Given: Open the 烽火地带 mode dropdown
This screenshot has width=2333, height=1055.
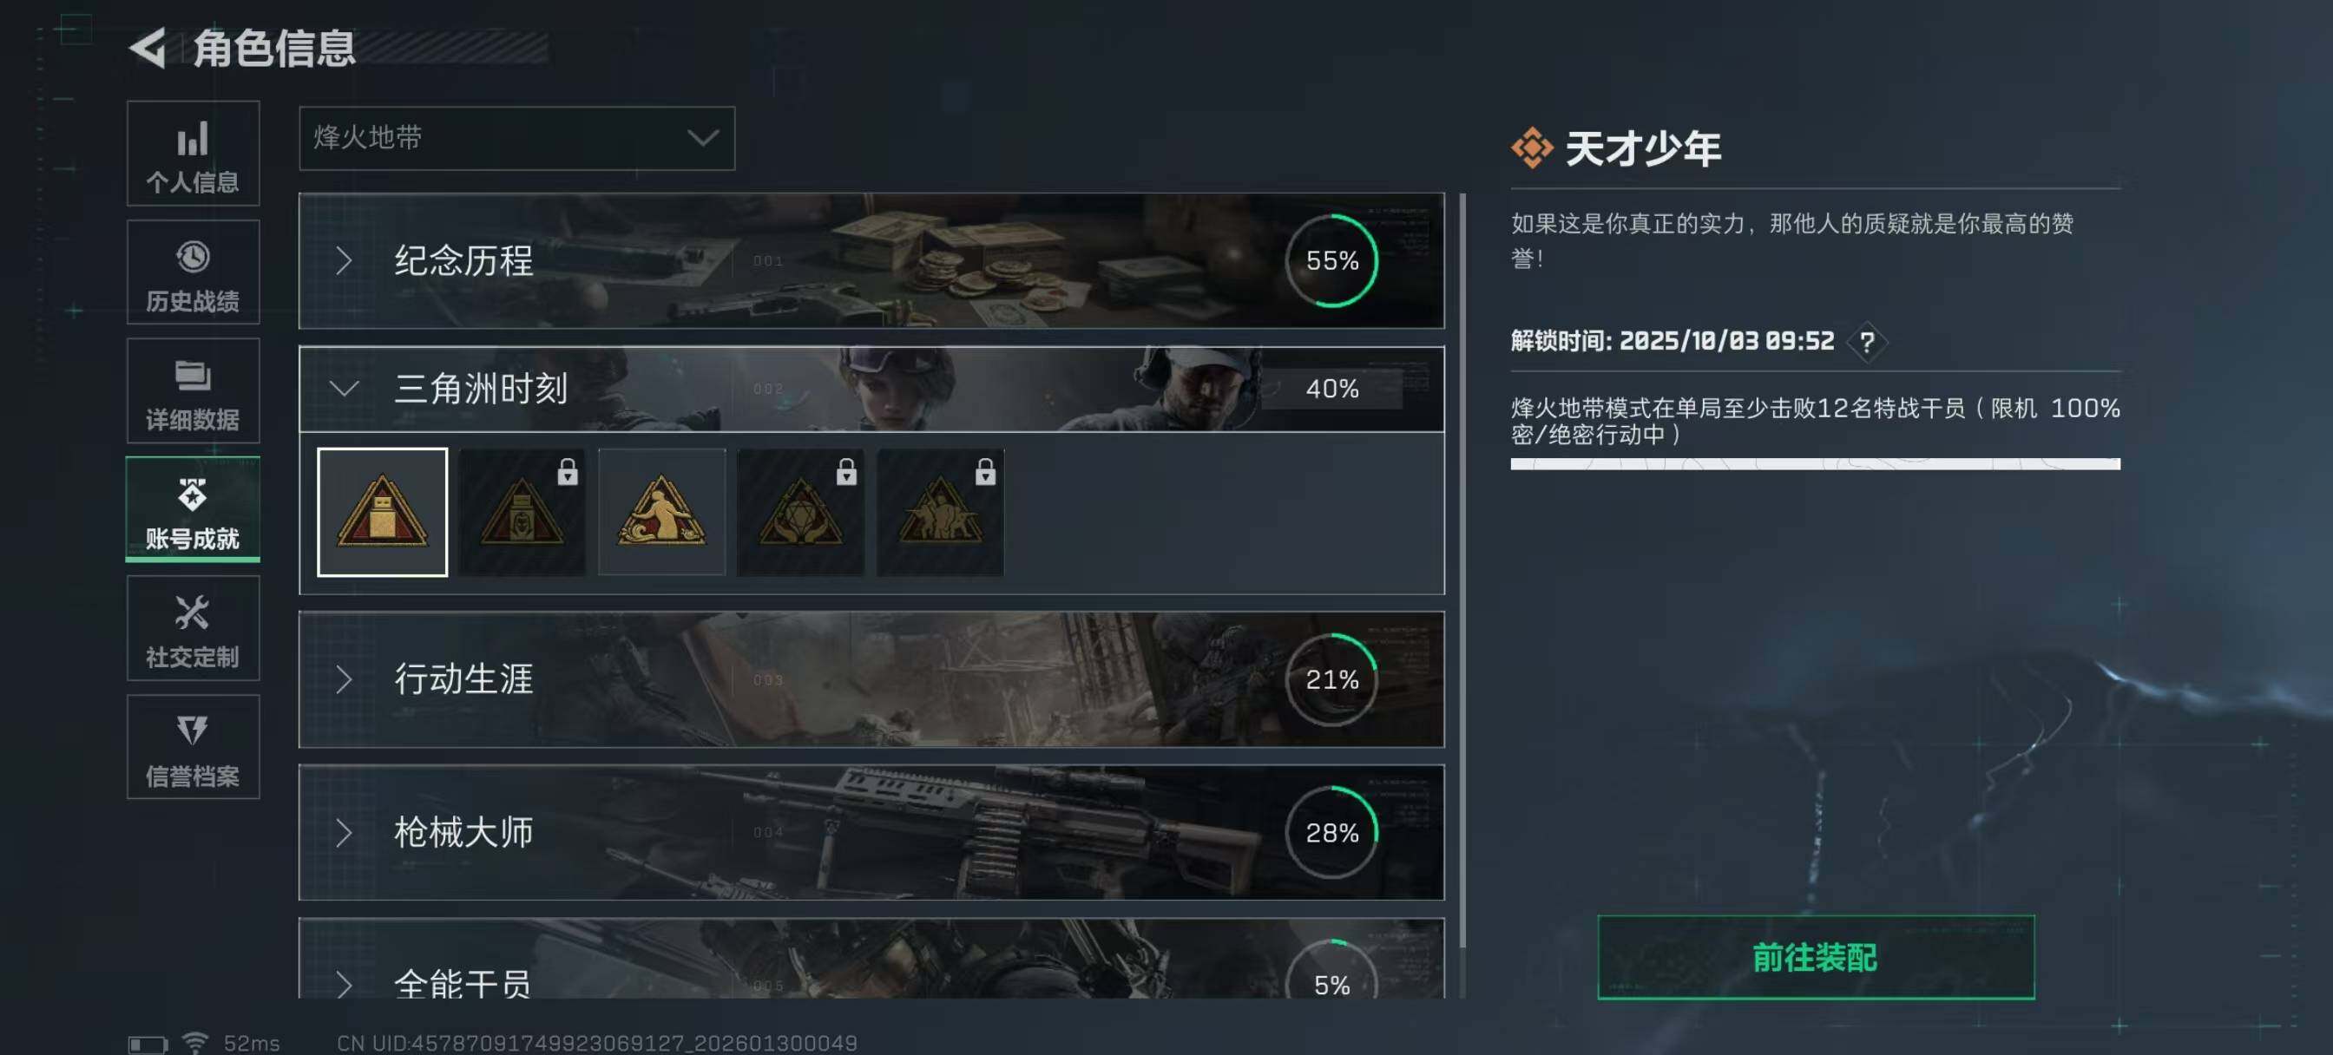Looking at the screenshot, I should pyautogui.click(x=516, y=138).
